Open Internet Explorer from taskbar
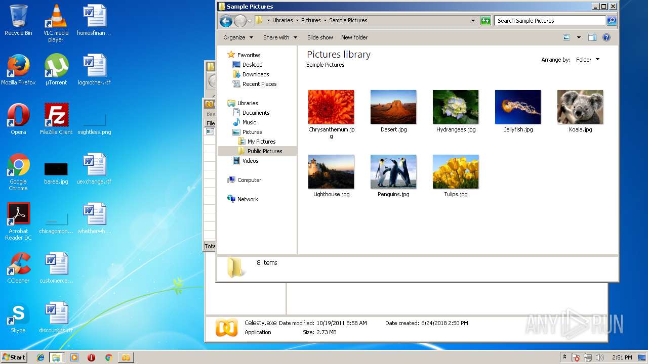This screenshot has height=364, width=648. click(40, 357)
